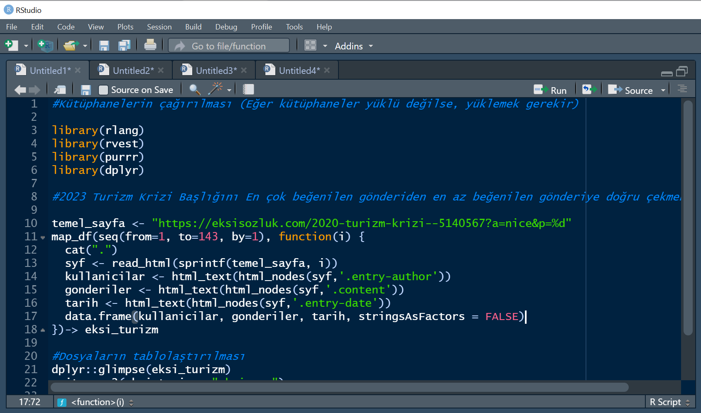Run the current line with Run button
The height and width of the screenshot is (413, 701).
pyautogui.click(x=551, y=90)
